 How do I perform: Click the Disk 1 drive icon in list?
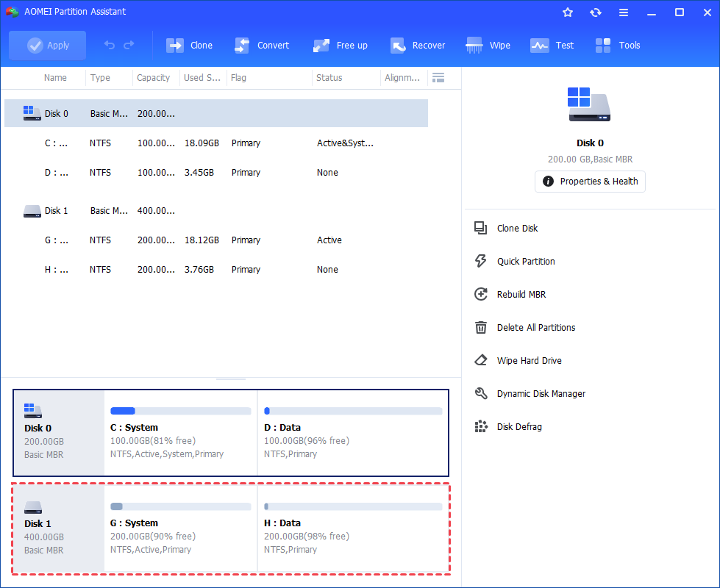(32, 211)
